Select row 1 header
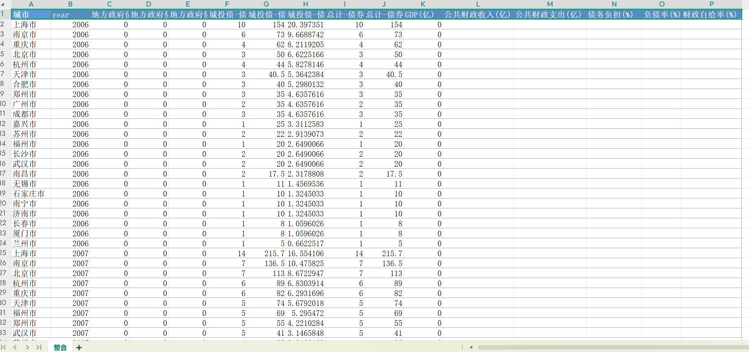The width and height of the screenshot is (749, 352). (3, 14)
